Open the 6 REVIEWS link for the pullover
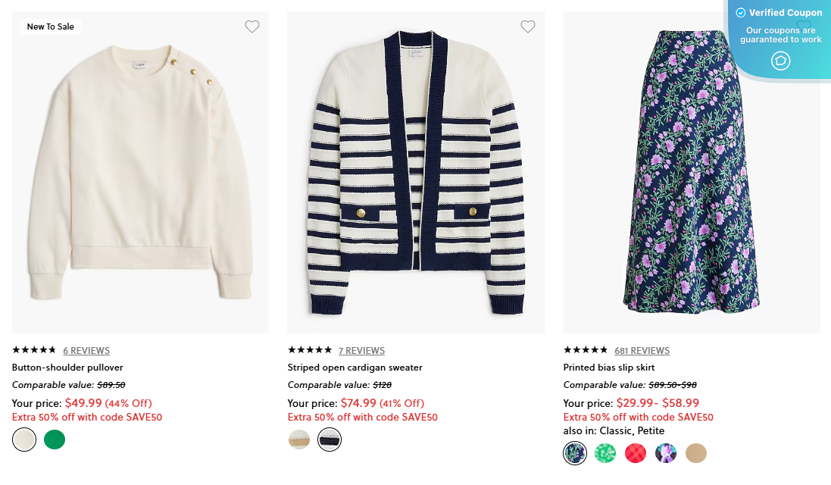 86,350
